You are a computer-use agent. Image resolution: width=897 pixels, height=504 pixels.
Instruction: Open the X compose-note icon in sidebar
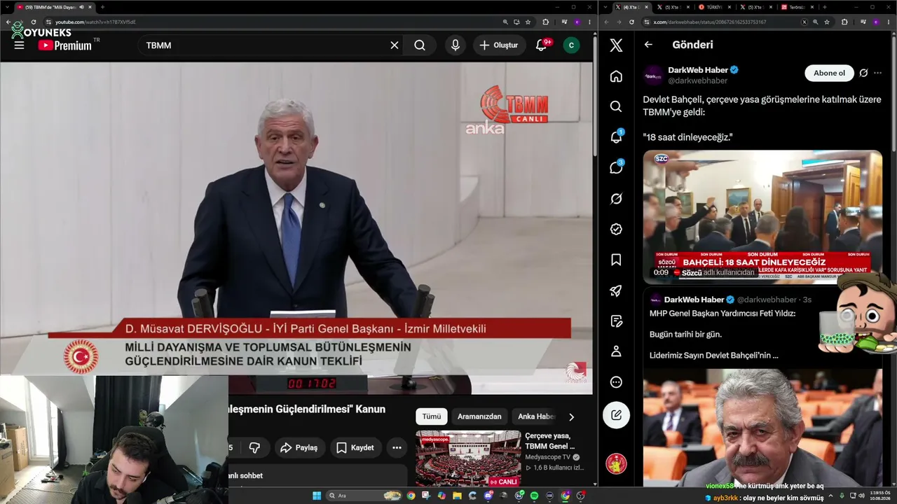pos(616,321)
